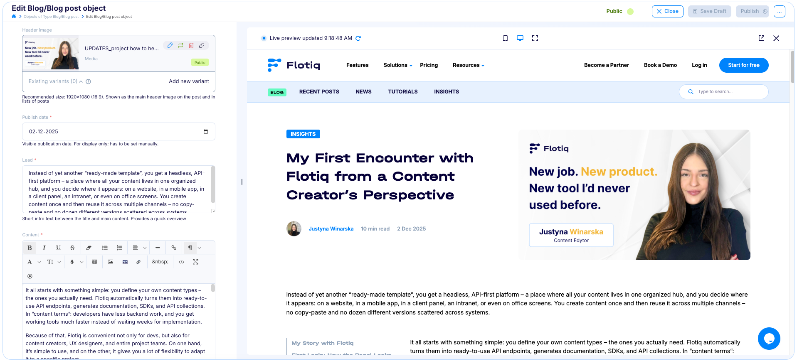Refresh the live preview
Image resolution: width=797 pixels, height=361 pixels.
pos(358,38)
